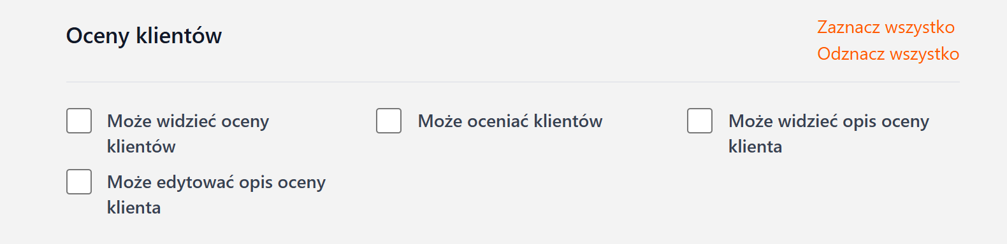
Task: Click the "Odznacz wszystko" link
Action: pos(888,54)
